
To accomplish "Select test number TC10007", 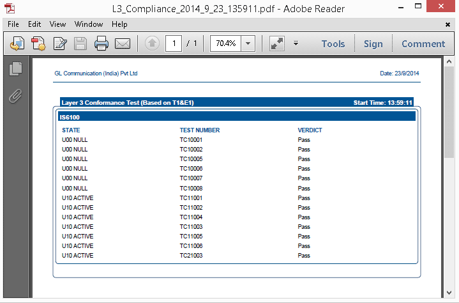I will [191, 178].
